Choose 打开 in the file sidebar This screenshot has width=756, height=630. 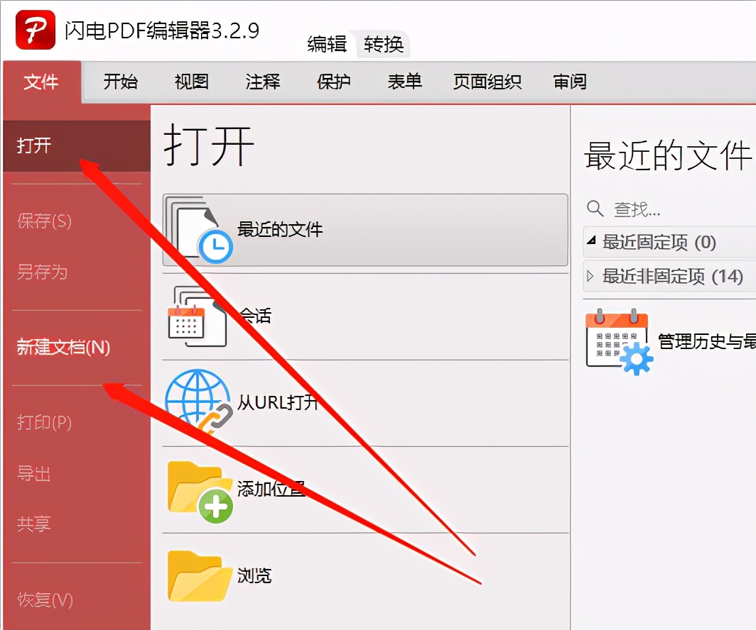[x=34, y=146]
